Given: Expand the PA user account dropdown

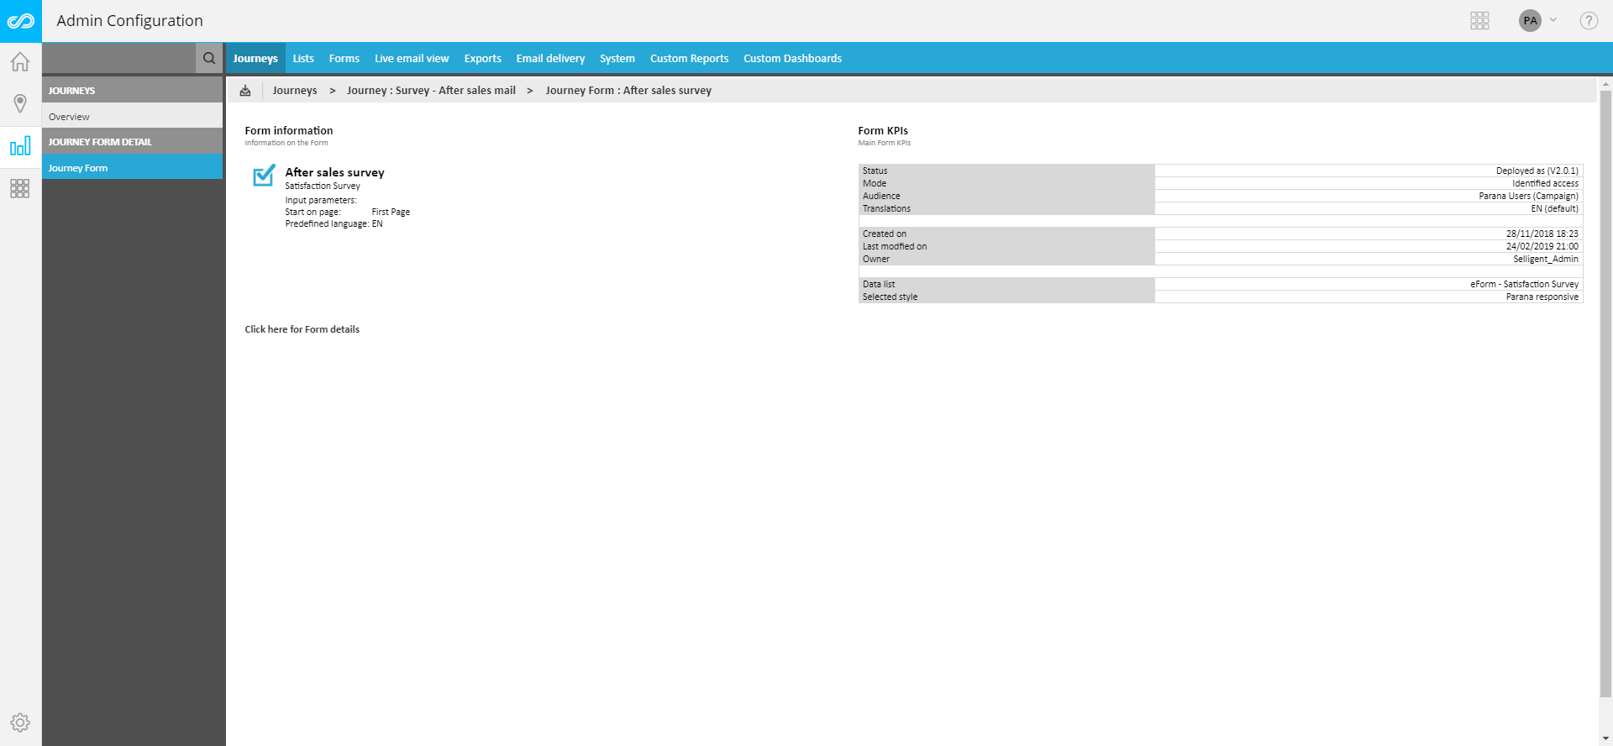Looking at the screenshot, I should [1538, 21].
